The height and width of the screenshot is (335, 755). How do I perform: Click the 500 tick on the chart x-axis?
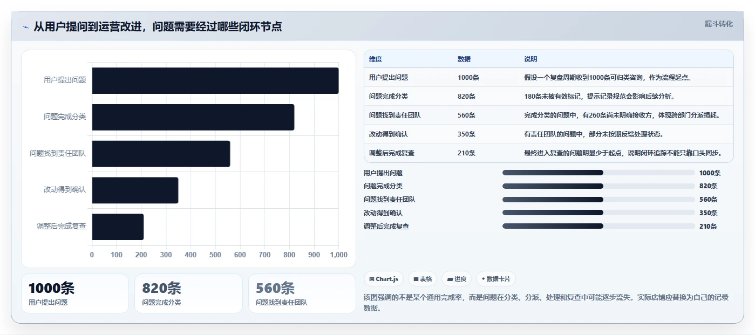pyautogui.click(x=215, y=255)
